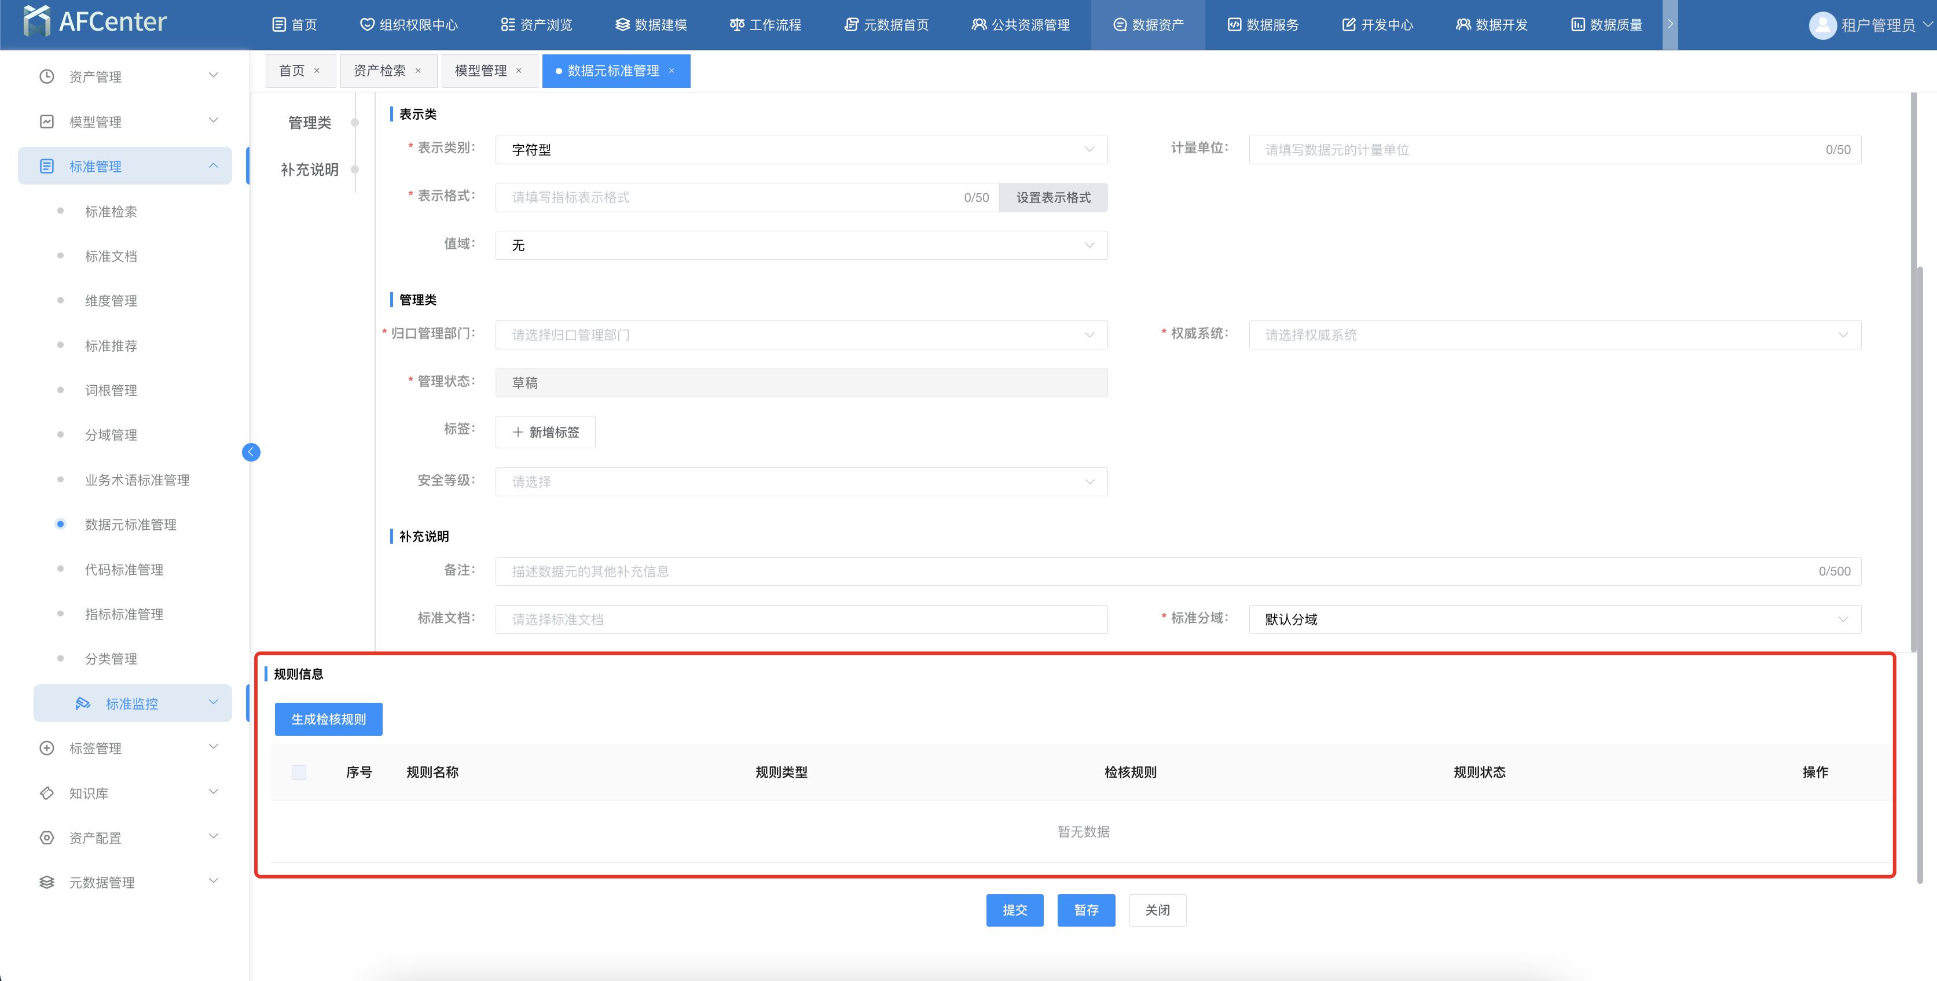Close the 模型管理 tab

(x=518, y=71)
